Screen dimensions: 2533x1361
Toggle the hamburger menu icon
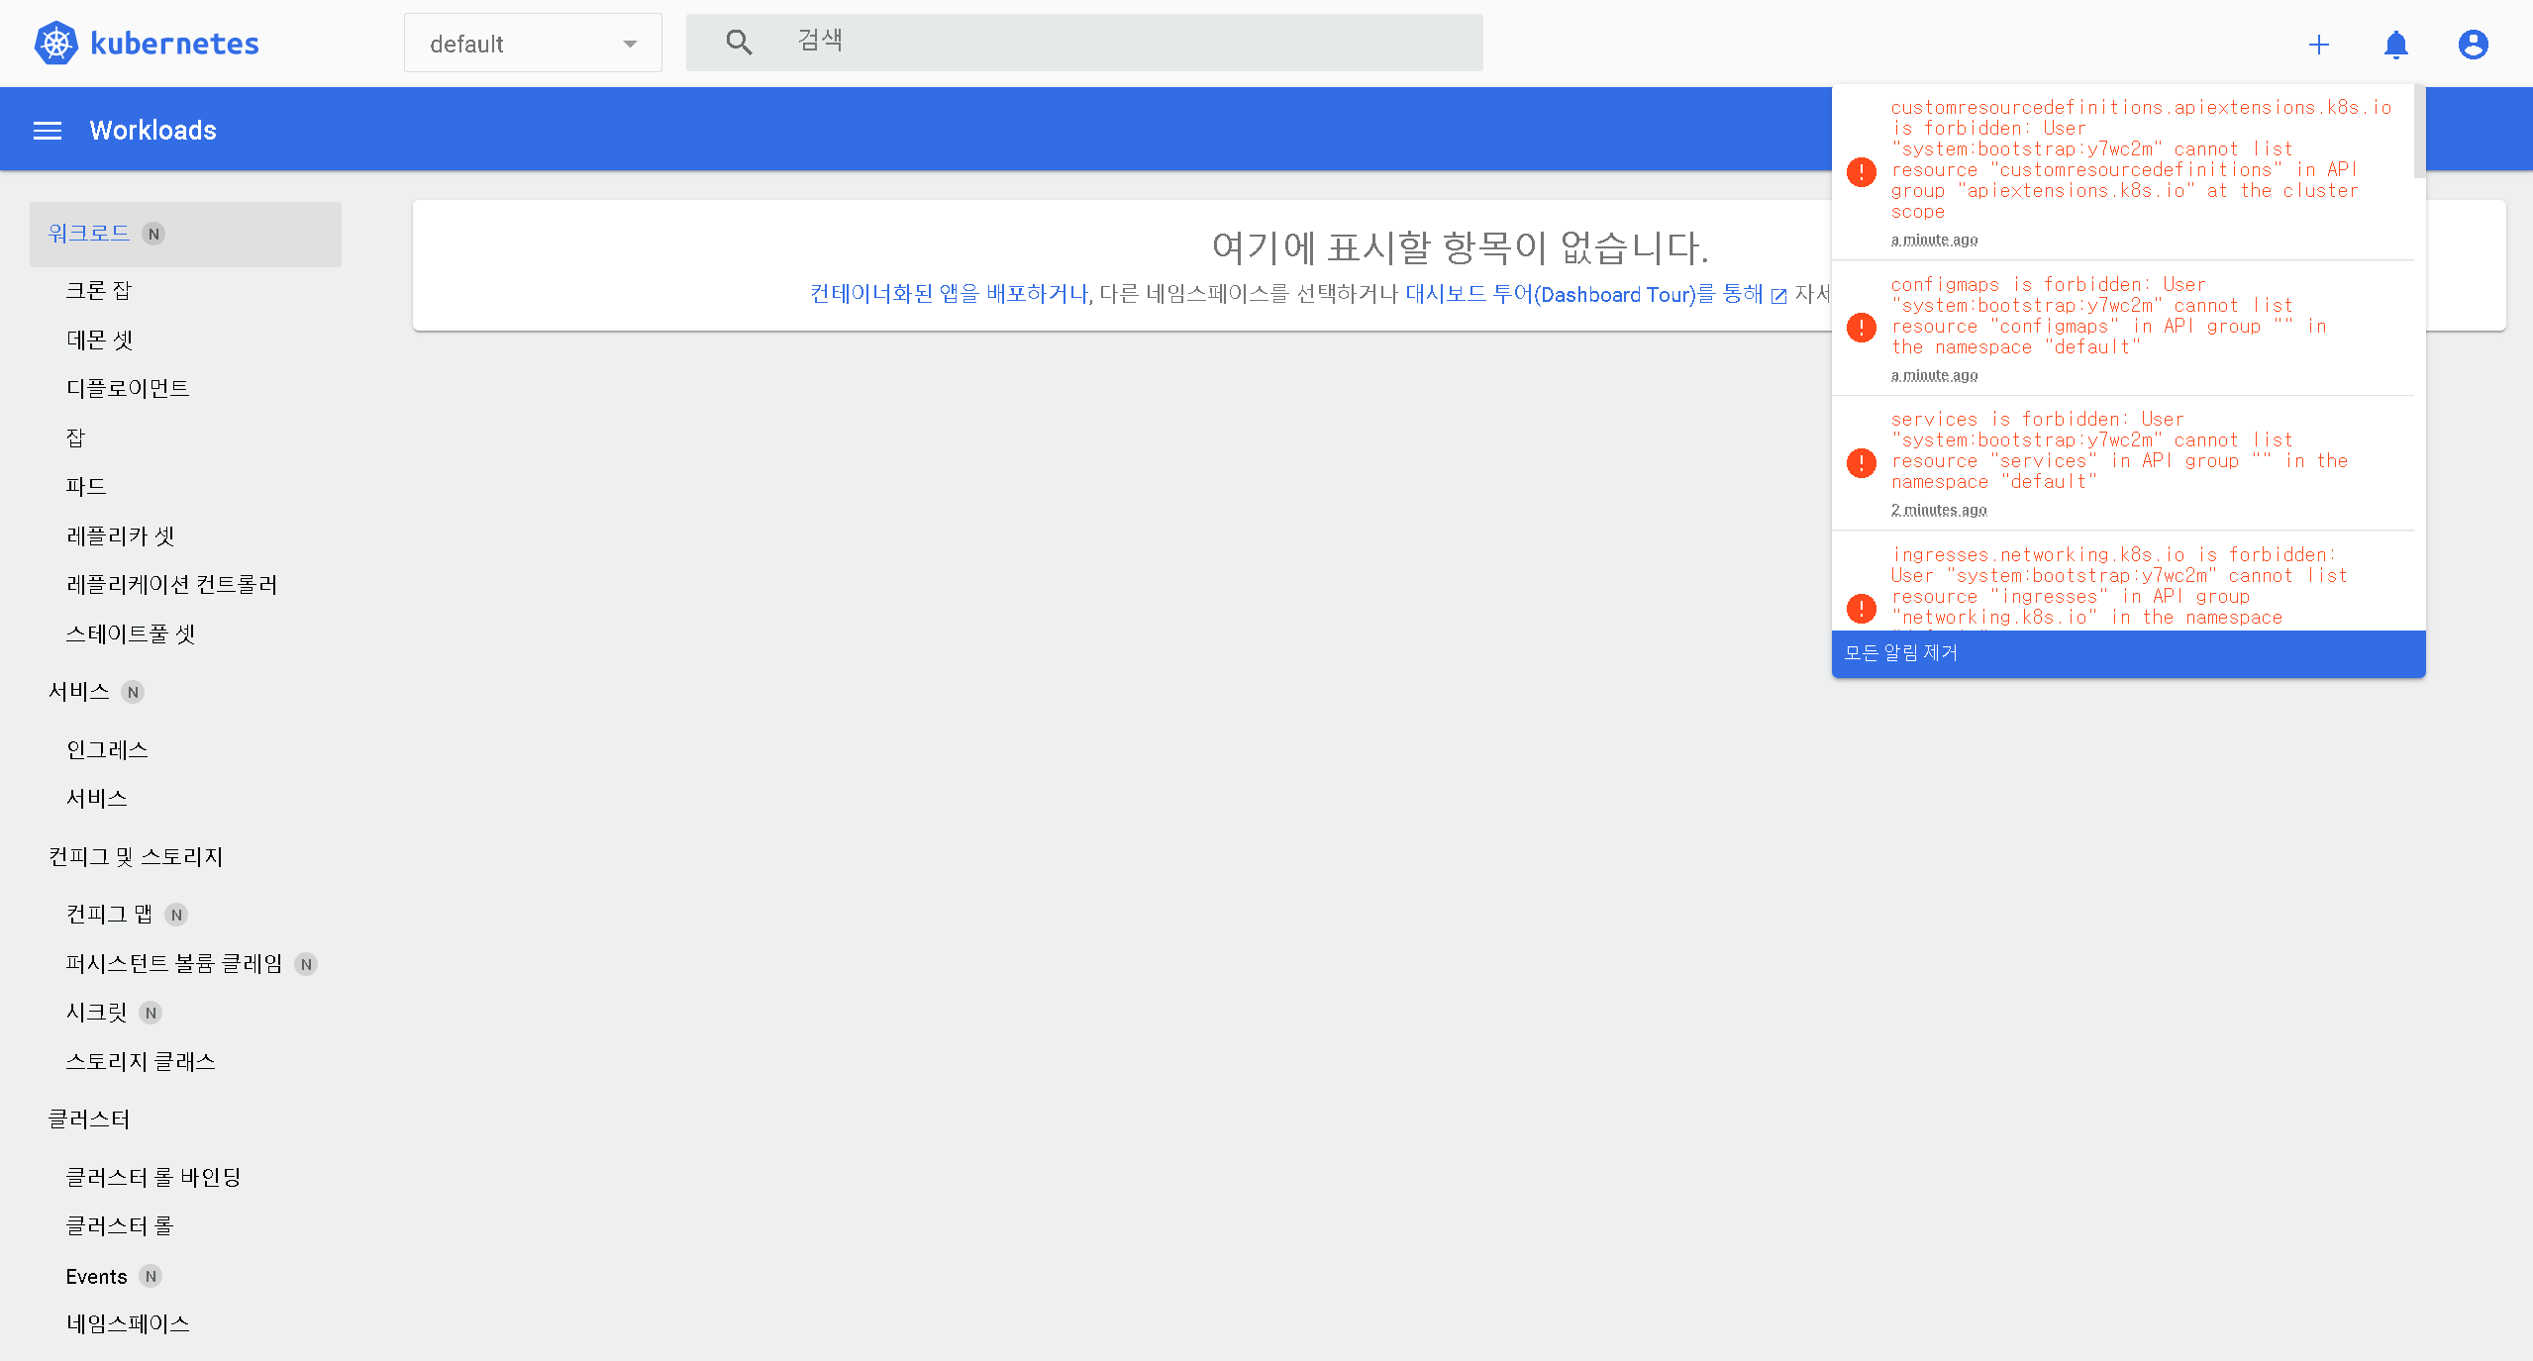[x=48, y=131]
